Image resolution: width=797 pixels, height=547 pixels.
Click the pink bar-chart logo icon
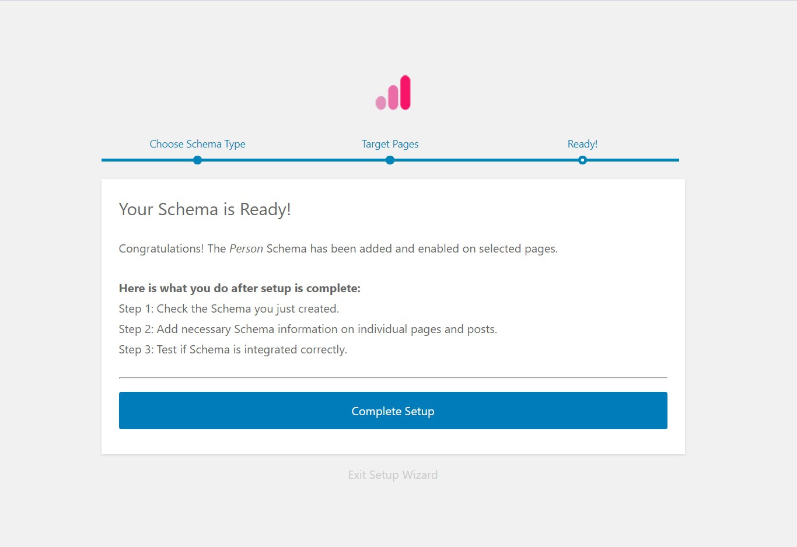click(x=393, y=92)
